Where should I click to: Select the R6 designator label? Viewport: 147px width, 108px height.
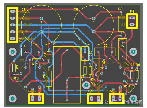[x=138, y=65]
